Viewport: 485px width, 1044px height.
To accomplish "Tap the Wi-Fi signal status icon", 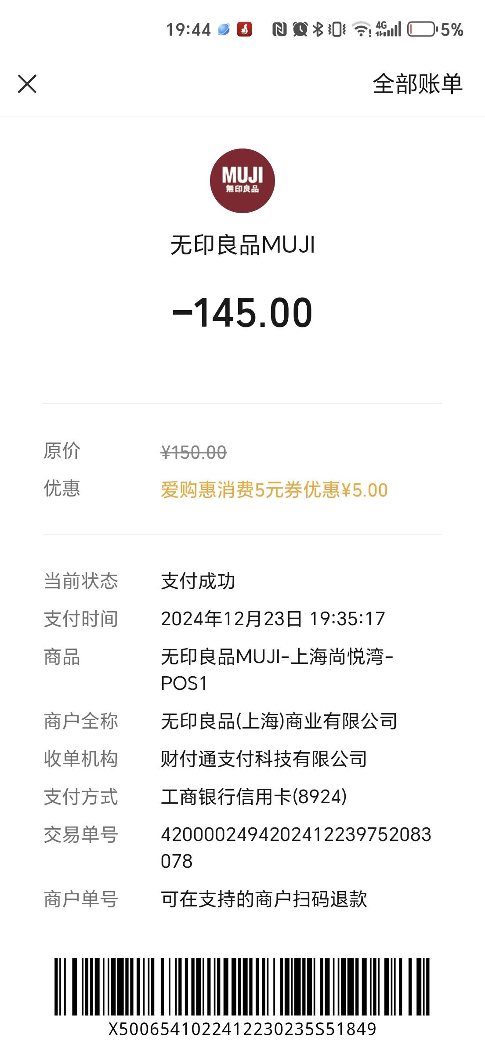I will click(362, 29).
